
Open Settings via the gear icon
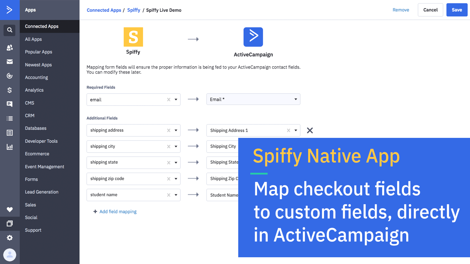10,238
